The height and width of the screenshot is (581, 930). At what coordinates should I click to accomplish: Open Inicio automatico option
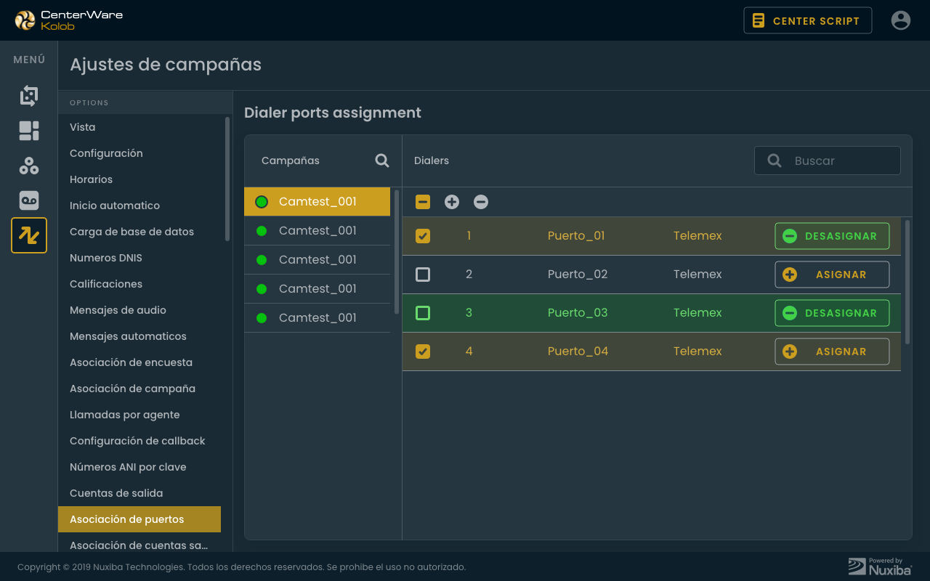coord(139,206)
